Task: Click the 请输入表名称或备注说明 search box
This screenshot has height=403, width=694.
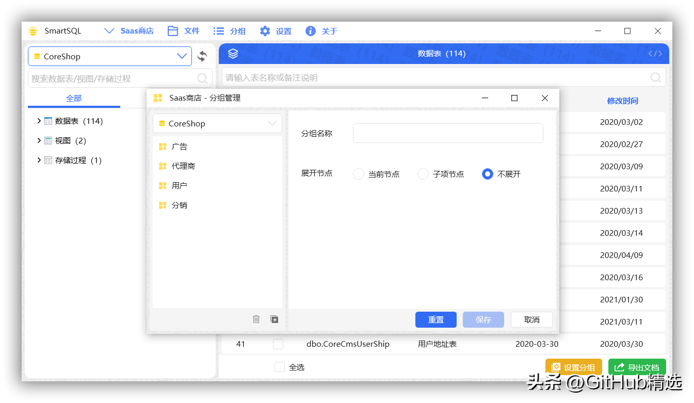Action: 444,77
